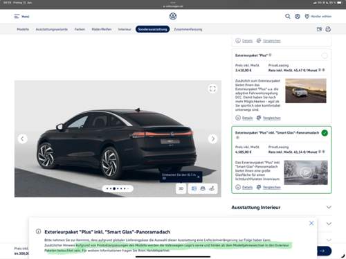346x259 pixels.
Task: Open the Zusammenfassung tab
Action: pos(188,29)
